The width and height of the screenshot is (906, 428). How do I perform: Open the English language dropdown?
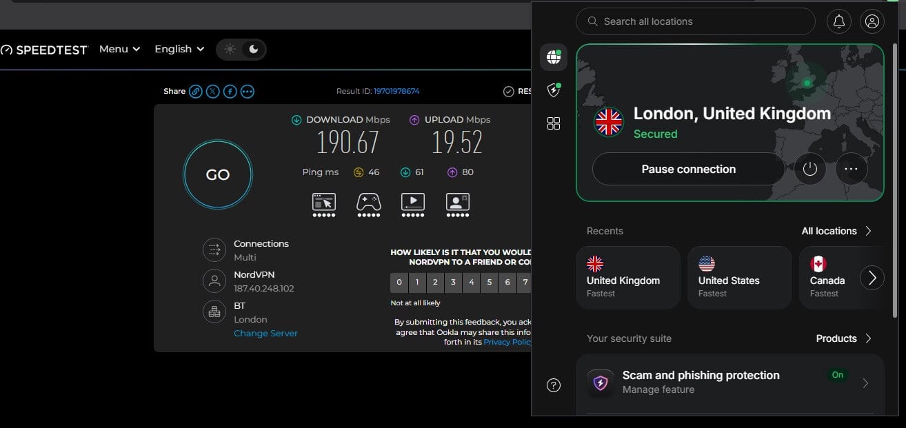click(x=179, y=49)
